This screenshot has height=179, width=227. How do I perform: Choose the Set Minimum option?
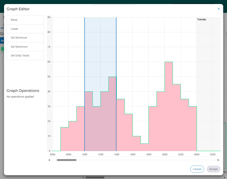pyautogui.click(x=25, y=38)
